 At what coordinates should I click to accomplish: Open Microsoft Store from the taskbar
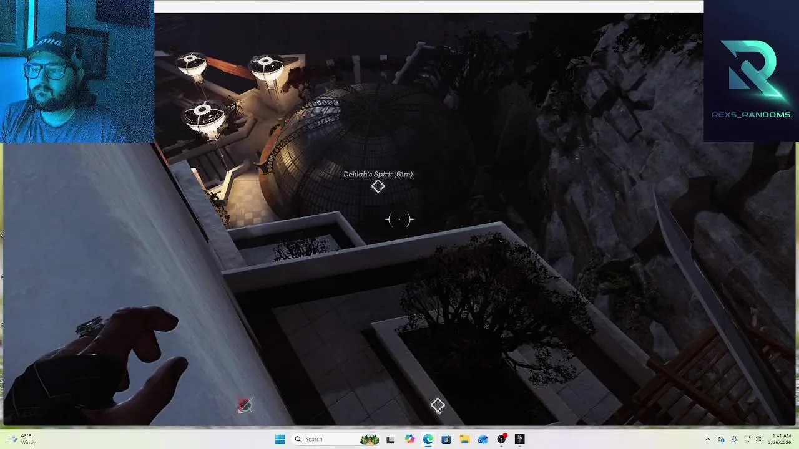click(446, 439)
